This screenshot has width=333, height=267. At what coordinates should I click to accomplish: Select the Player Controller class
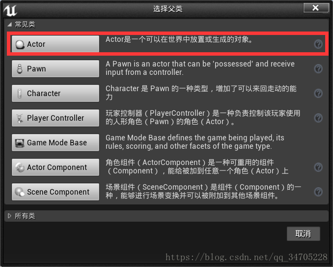55,118
